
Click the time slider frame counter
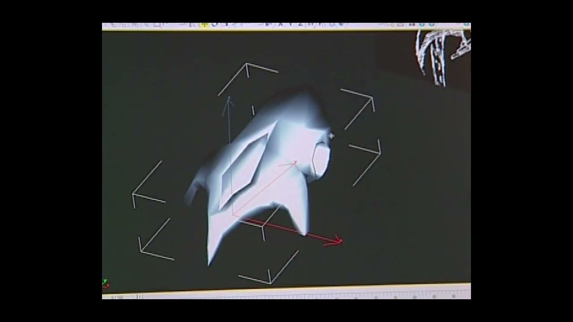point(118,297)
